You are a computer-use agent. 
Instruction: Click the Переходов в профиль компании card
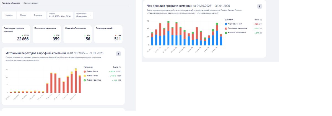click(x=16, y=34)
